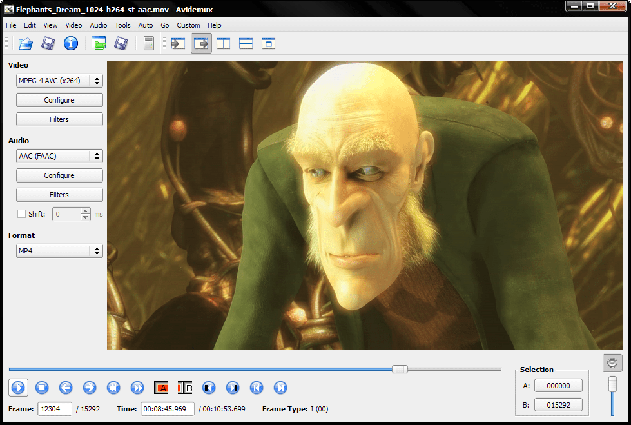The width and height of the screenshot is (631, 425).
Task: Click the timeline seek slider handle
Action: pyautogui.click(x=400, y=369)
